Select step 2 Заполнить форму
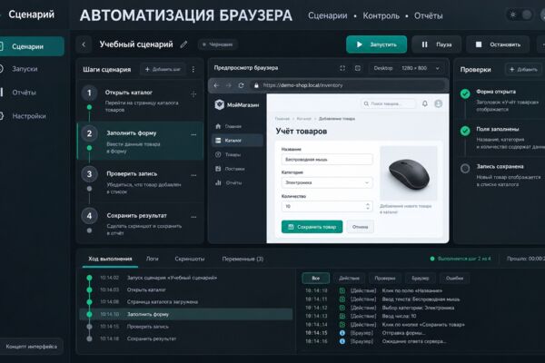Screen dimensions: 545x363 [x=140, y=141]
